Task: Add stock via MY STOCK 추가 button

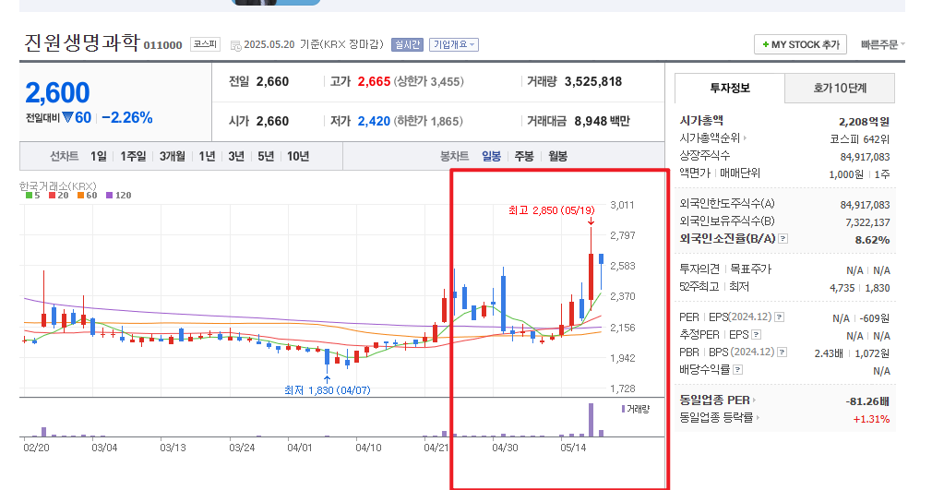Action: point(800,44)
